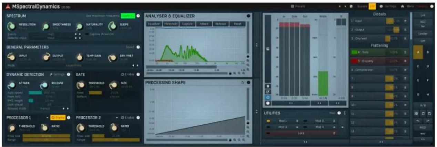The image size is (437, 147).
Task: Open menu icon for 1: Input global
Action: point(405,21)
